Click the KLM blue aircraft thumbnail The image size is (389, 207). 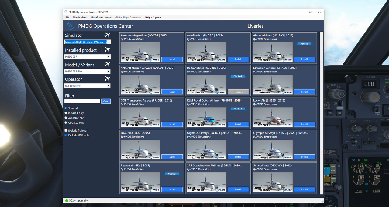click(x=207, y=117)
